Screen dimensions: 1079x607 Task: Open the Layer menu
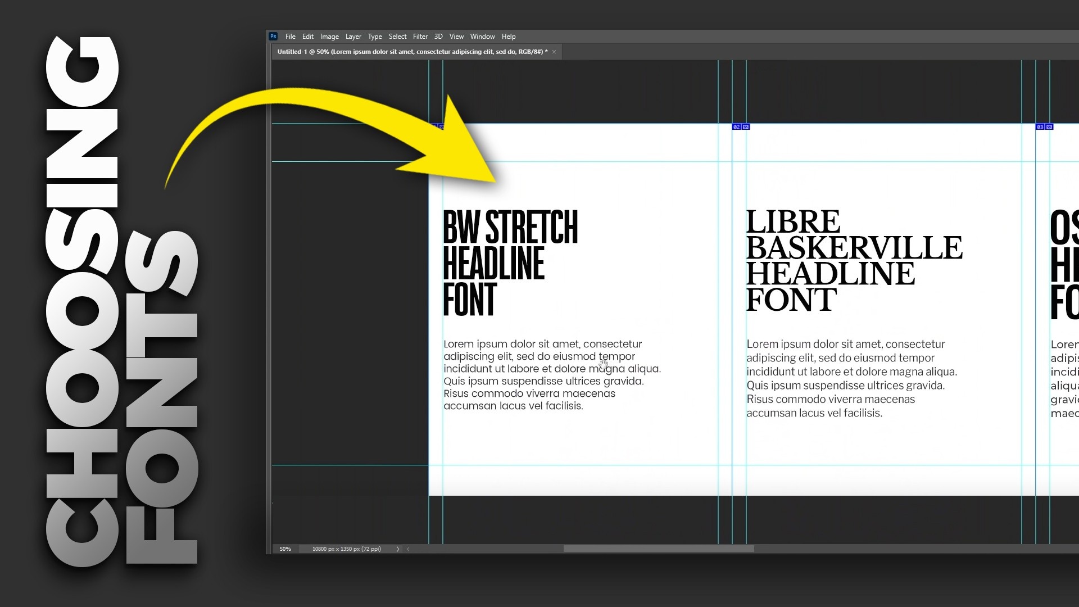(353, 37)
